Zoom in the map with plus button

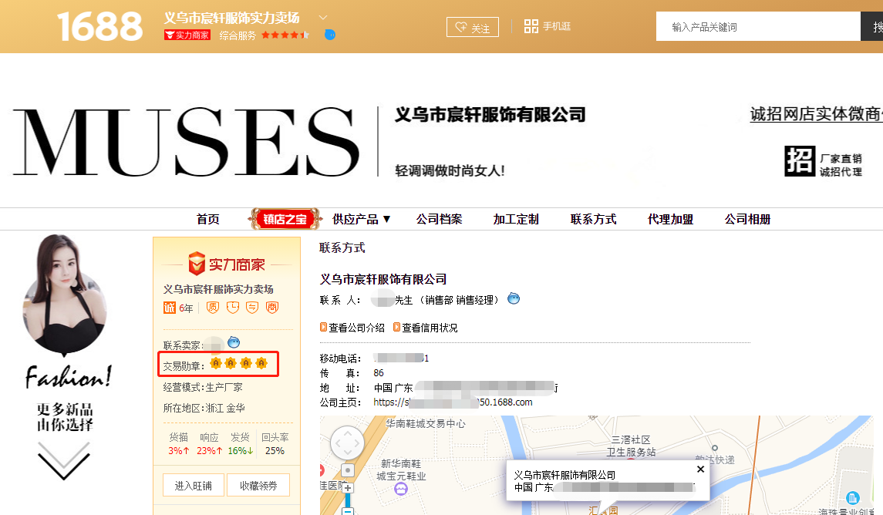pyautogui.click(x=348, y=489)
